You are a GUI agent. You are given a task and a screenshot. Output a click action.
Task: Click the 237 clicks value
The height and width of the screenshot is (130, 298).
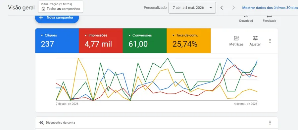click(47, 44)
